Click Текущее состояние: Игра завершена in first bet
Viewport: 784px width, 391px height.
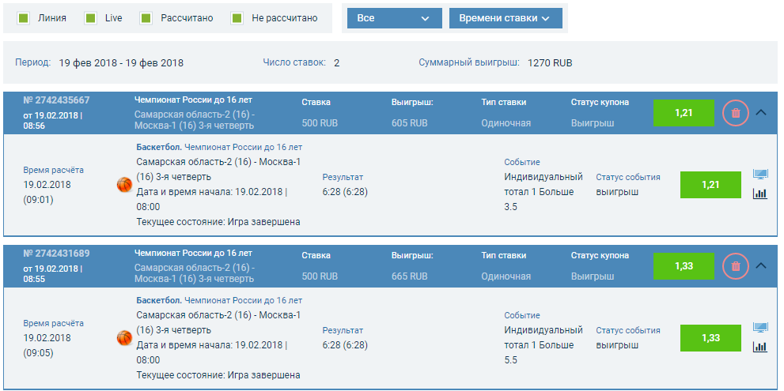(x=218, y=222)
